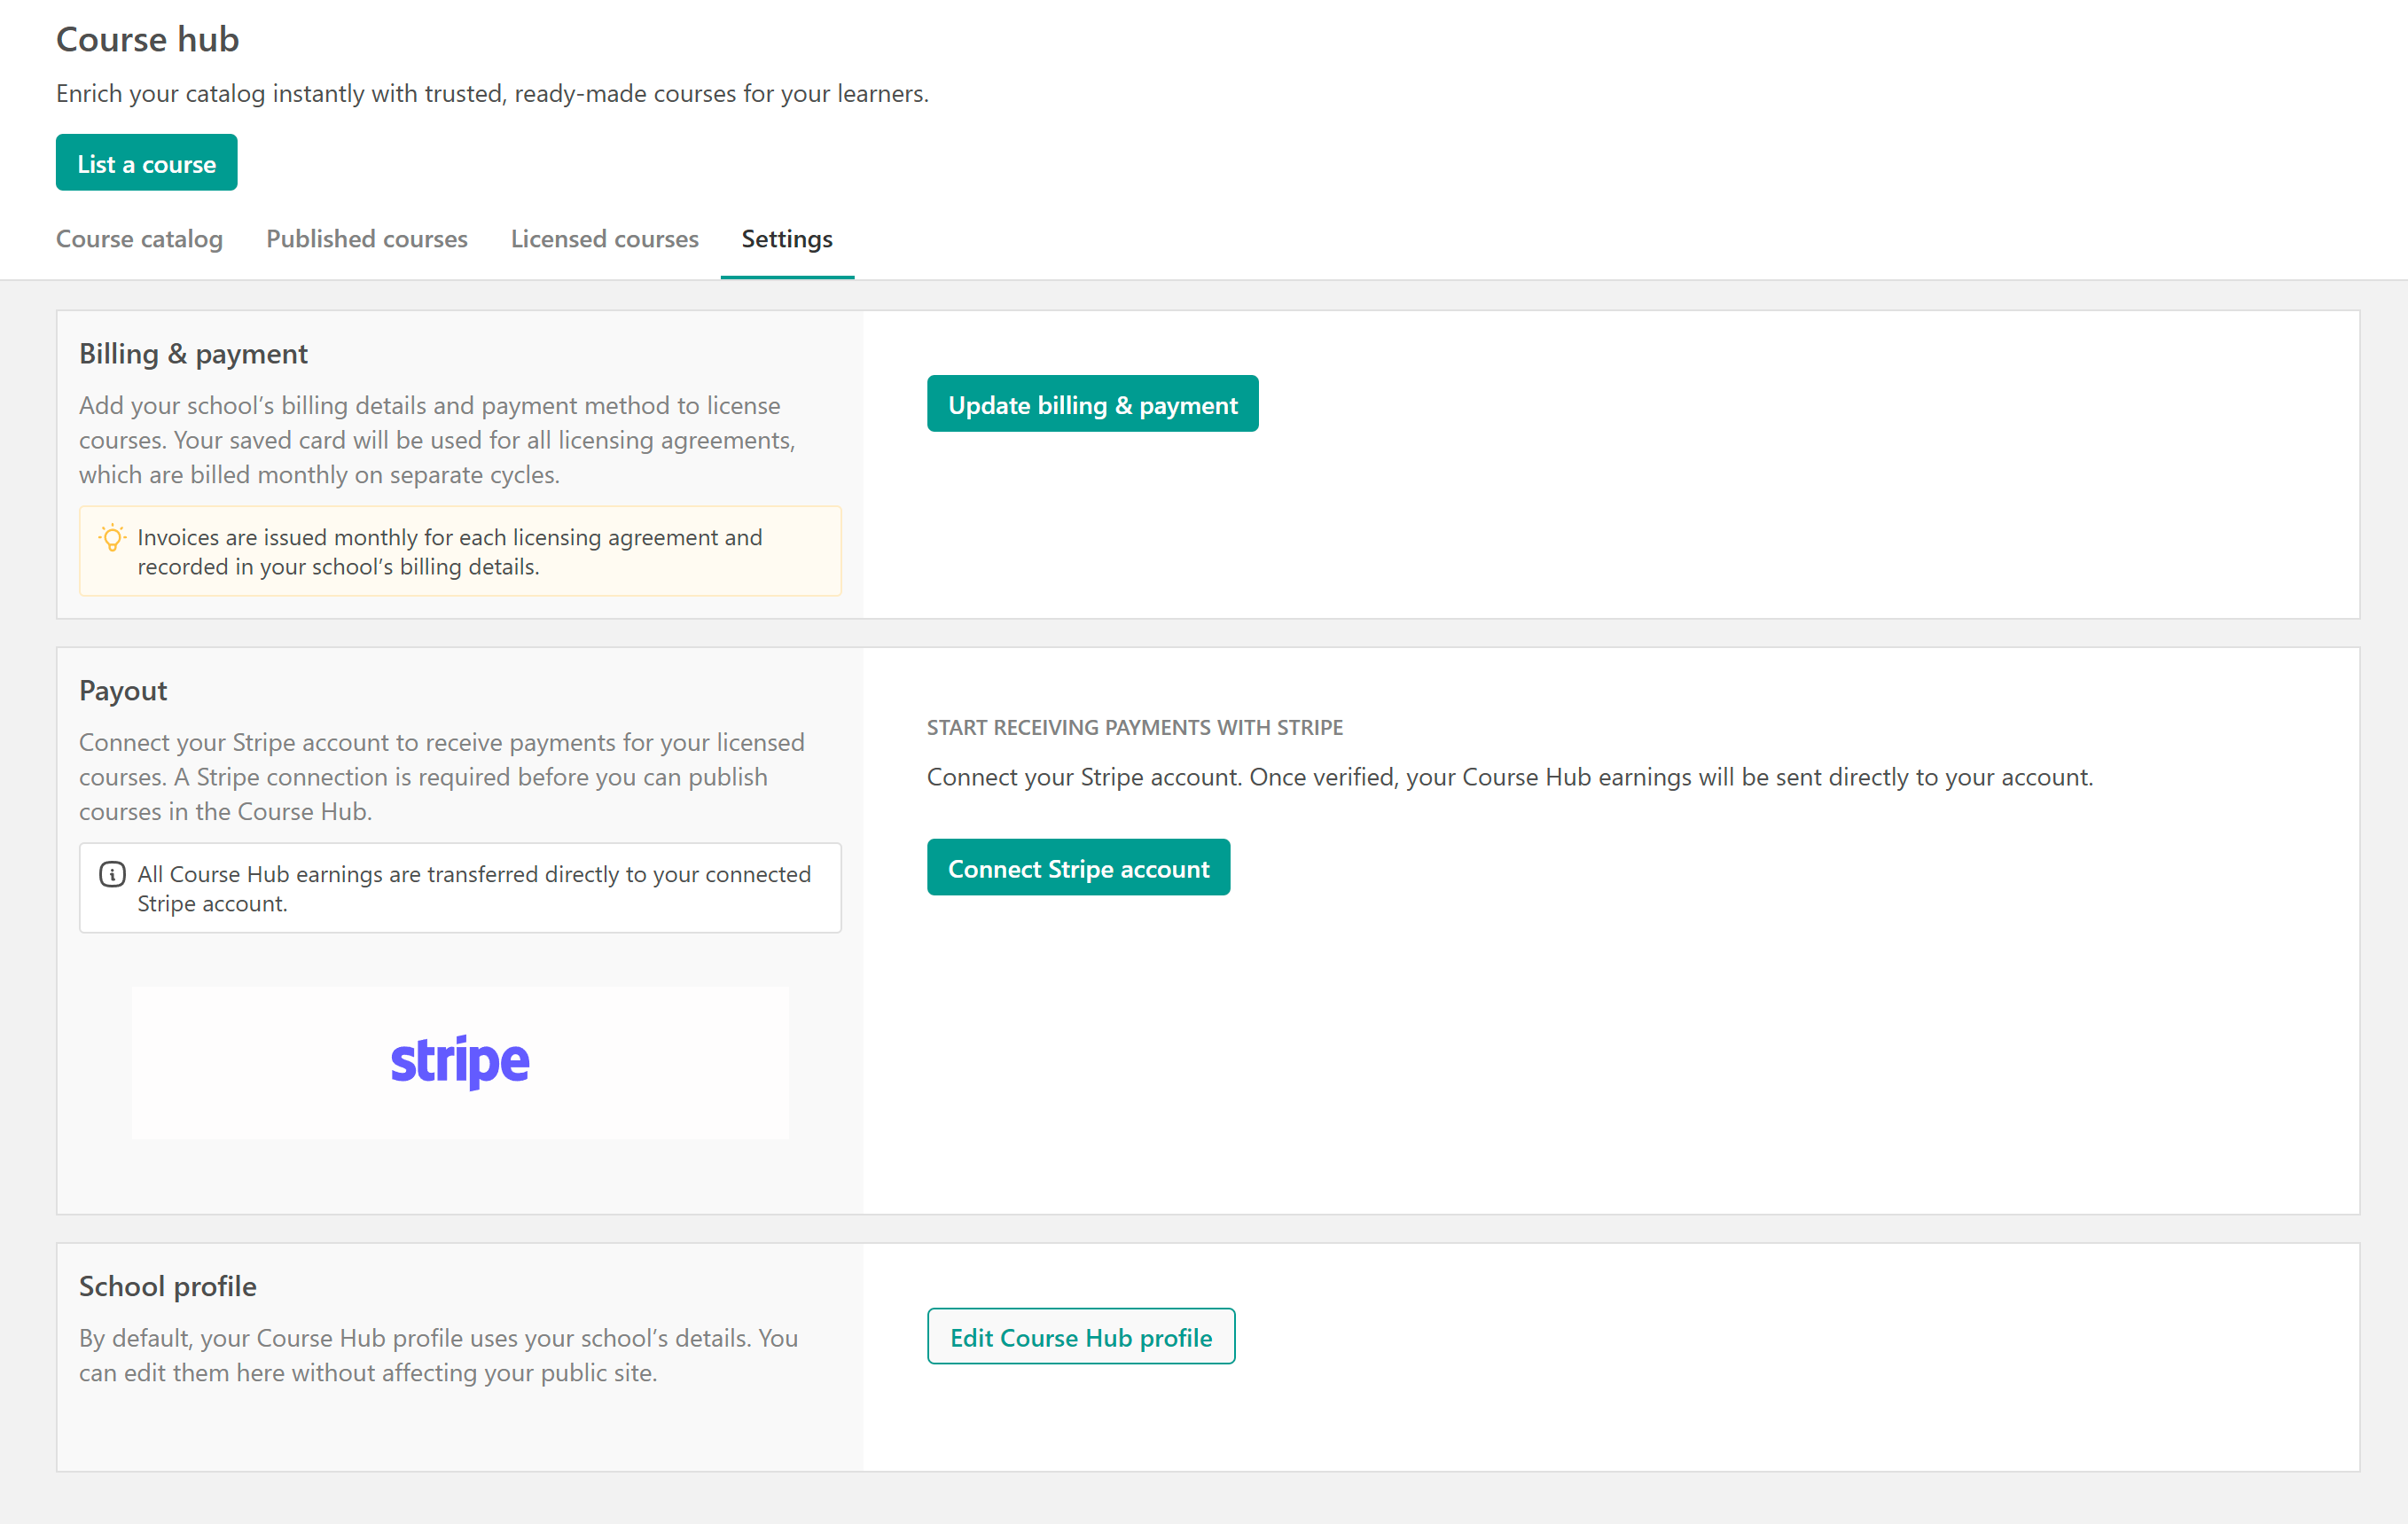The width and height of the screenshot is (2408, 1524).
Task: Click the Stripe logo image
Action: (x=460, y=1062)
